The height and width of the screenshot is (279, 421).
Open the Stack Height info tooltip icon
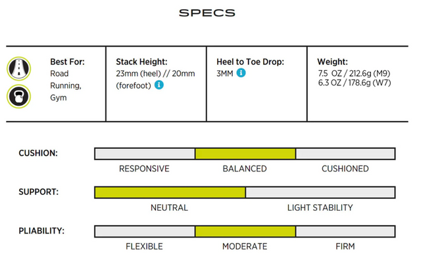tap(159, 85)
